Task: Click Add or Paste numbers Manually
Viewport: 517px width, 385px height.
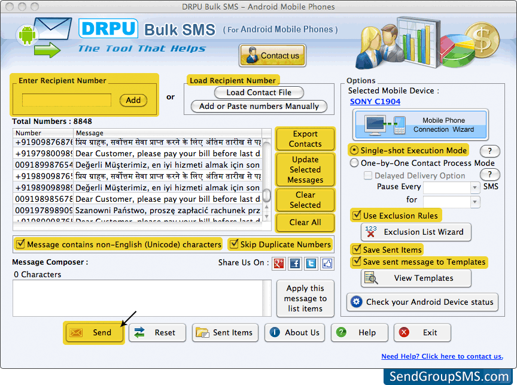Action: 259,106
